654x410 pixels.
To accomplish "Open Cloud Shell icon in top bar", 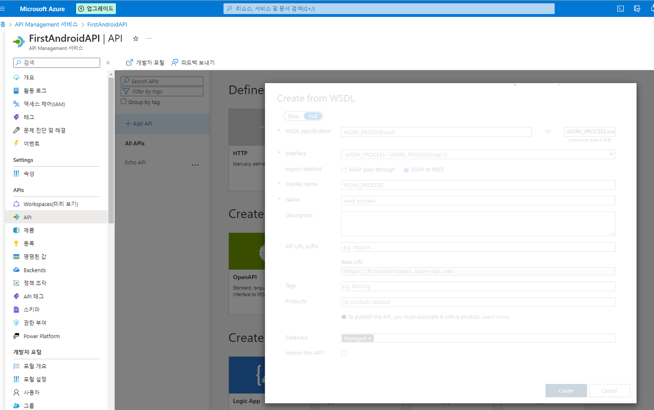I will (x=620, y=9).
